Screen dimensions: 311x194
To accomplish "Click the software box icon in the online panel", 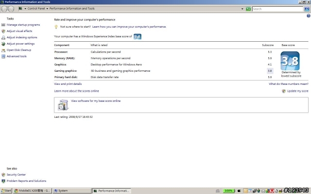I will tap(63, 105).
